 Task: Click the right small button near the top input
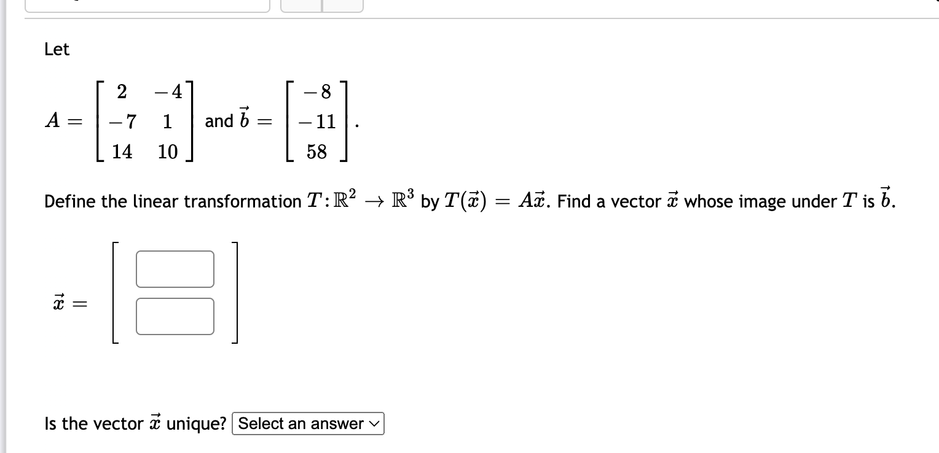point(342,5)
